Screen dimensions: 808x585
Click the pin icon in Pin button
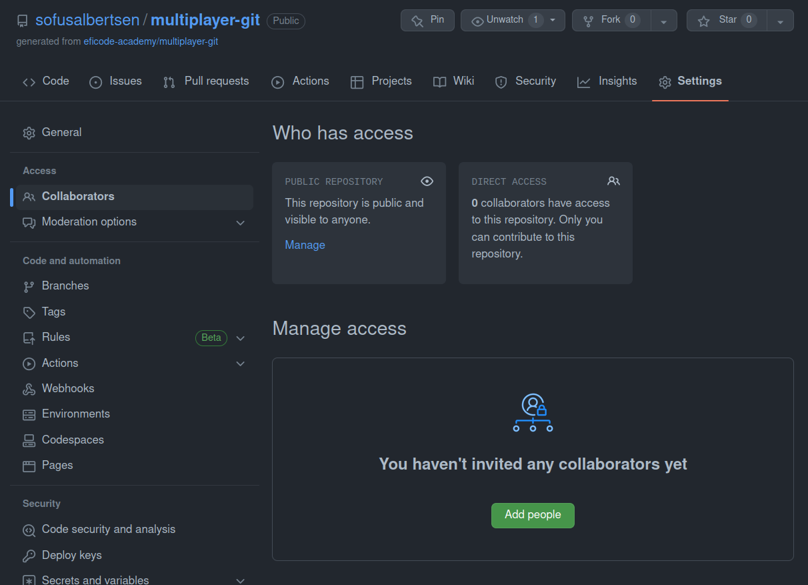click(x=417, y=21)
